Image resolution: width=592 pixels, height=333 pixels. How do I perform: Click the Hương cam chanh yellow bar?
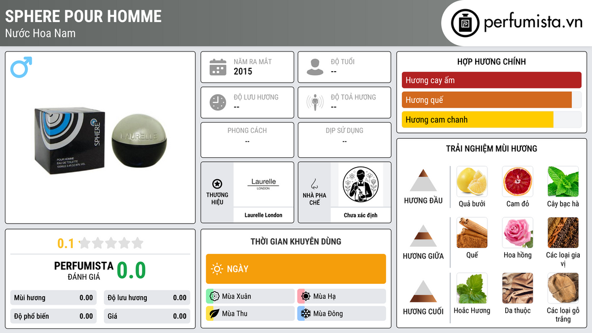[x=478, y=120]
